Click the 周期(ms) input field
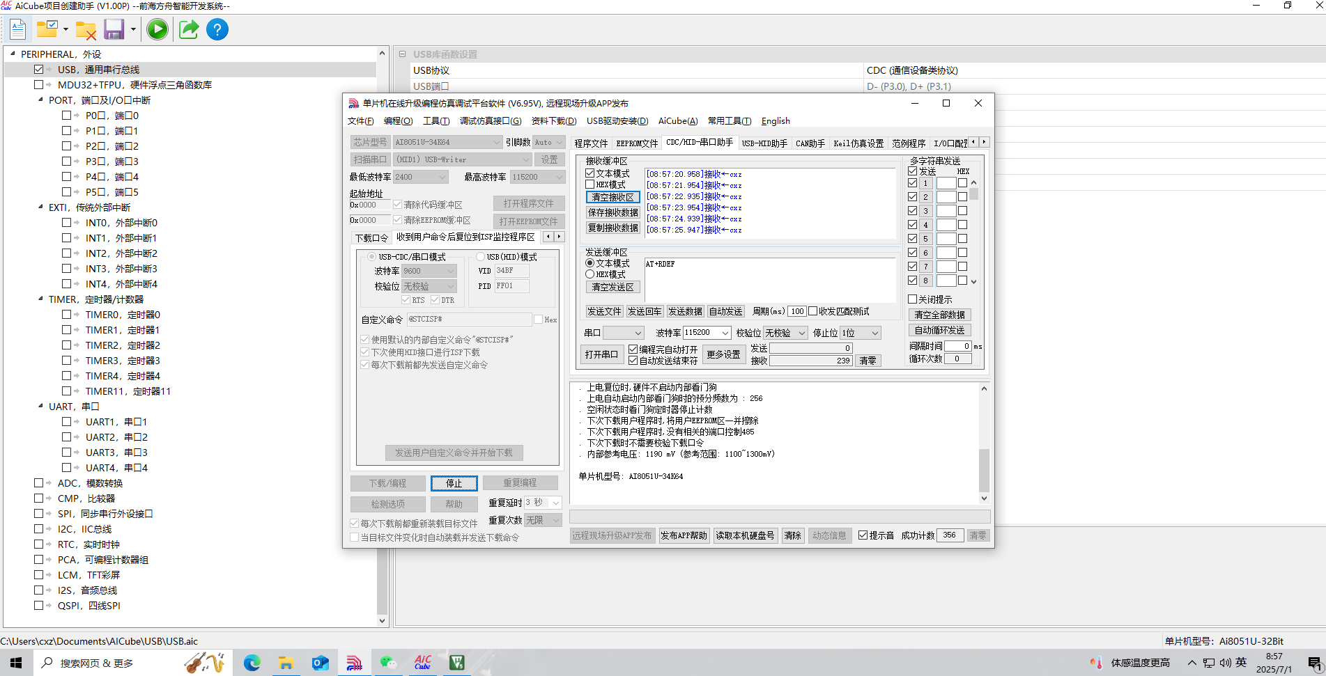 pyautogui.click(x=797, y=311)
